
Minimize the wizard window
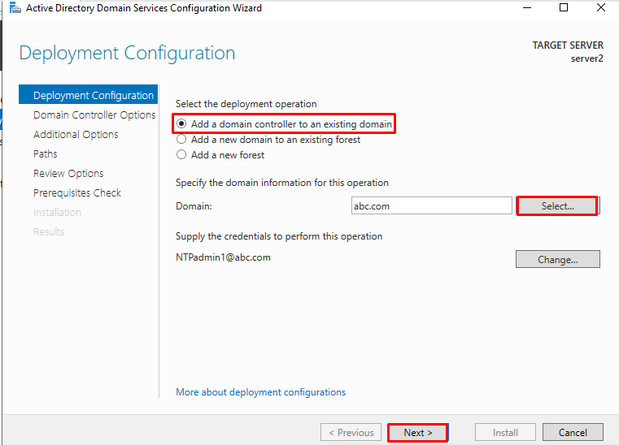tap(527, 7)
